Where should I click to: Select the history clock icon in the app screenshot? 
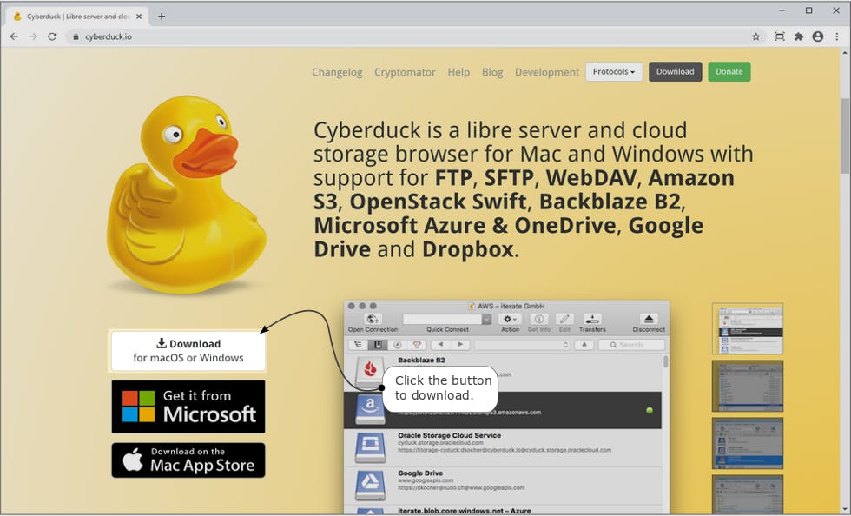click(398, 345)
